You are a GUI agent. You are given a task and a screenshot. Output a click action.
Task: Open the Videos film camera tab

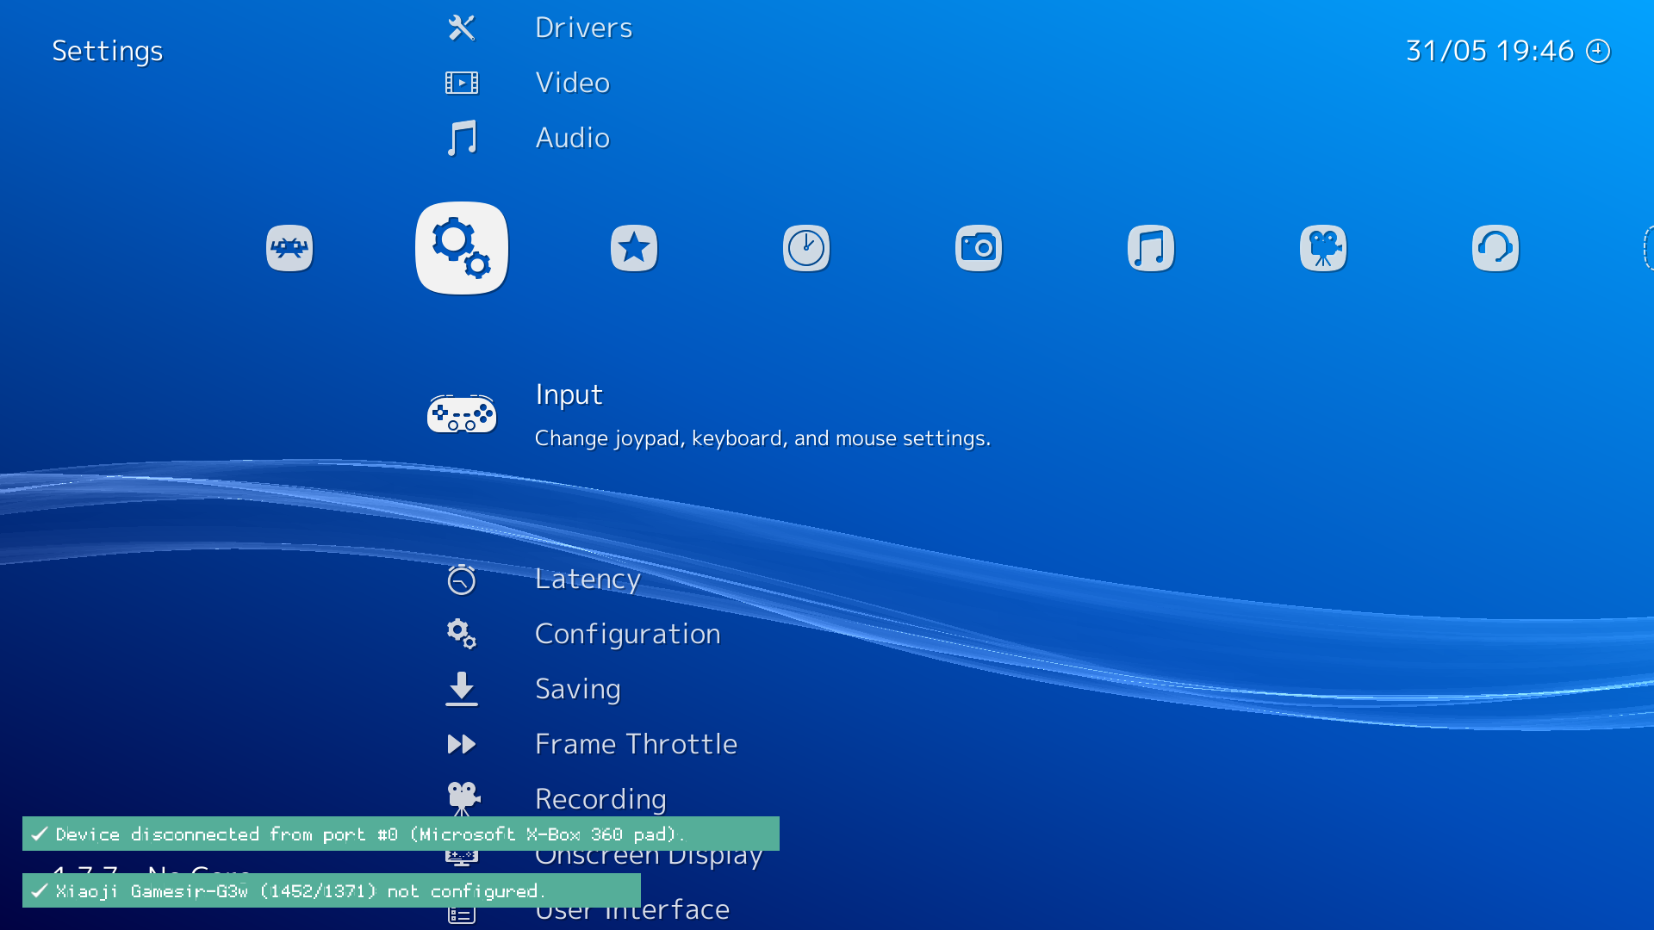[1323, 247]
